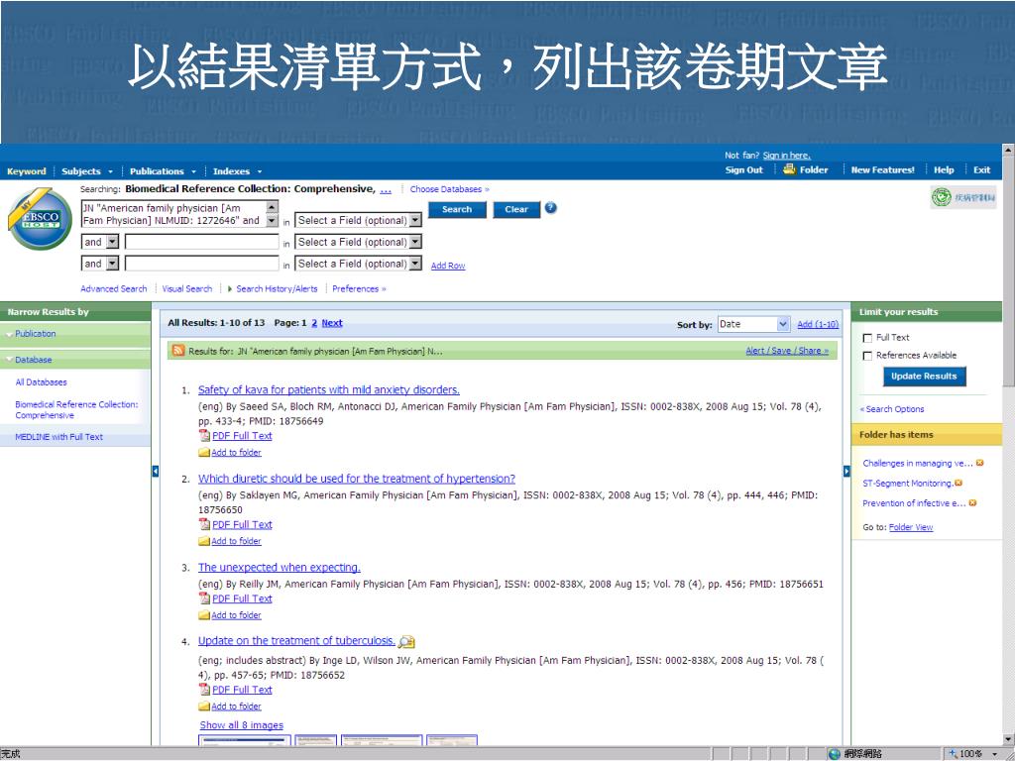Click the PDF icon for the diuretic article
The height and width of the screenshot is (761, 1015).
[x=204, y=524]
